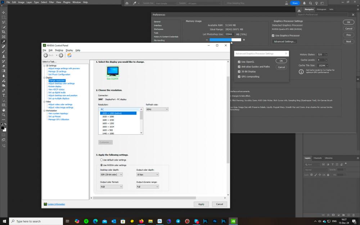This screenshot has height=225, width=360.
Task: Toggle the GPU compositing checkbox
Action: [x=239, y=77]
